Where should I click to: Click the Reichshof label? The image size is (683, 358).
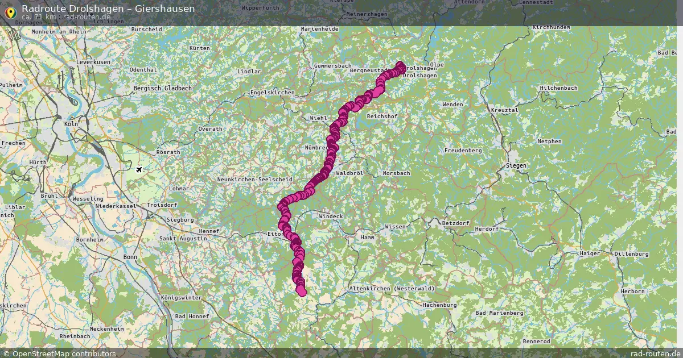coord(382,115)
